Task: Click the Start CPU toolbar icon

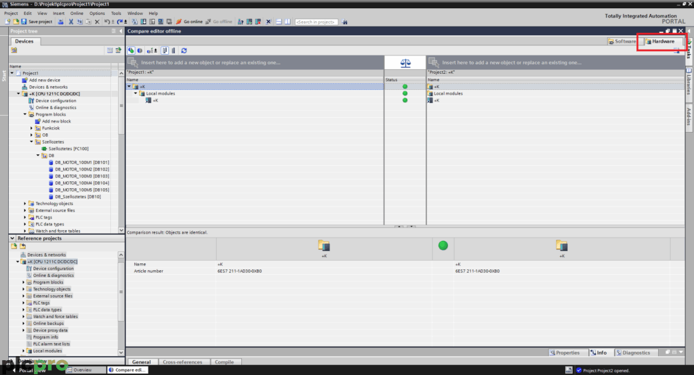Action: pyautogui.click(x=249, y=22)
